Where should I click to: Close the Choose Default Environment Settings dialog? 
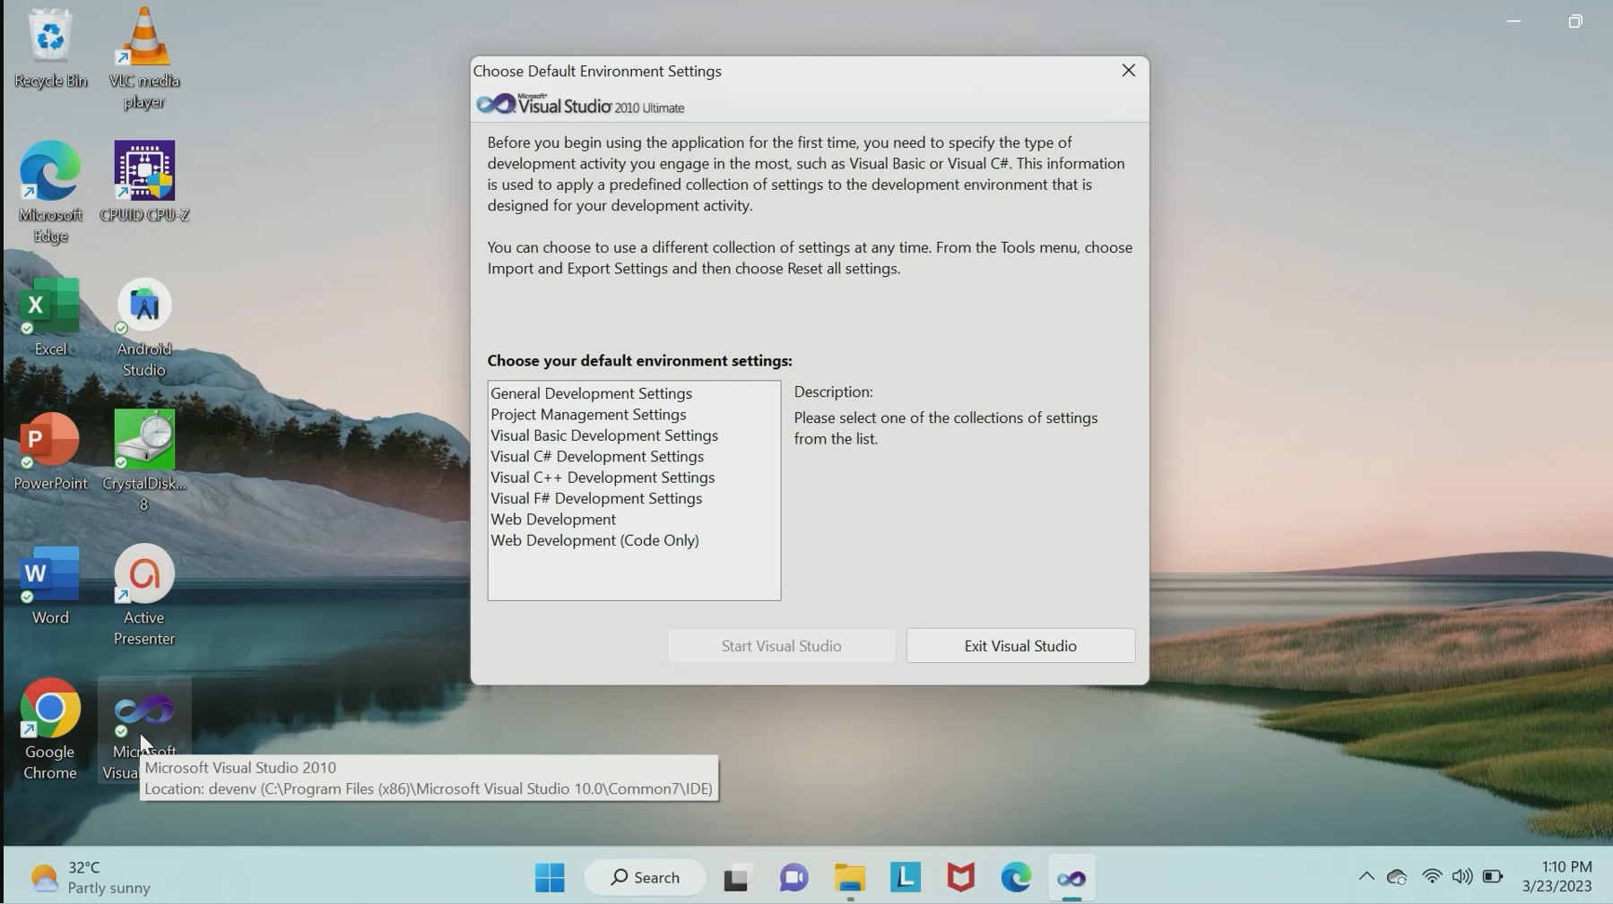1128,71
